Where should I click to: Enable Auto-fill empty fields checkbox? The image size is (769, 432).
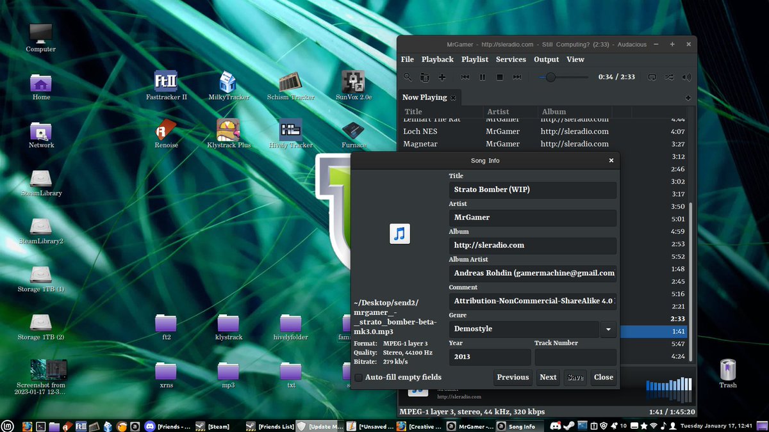359,378
